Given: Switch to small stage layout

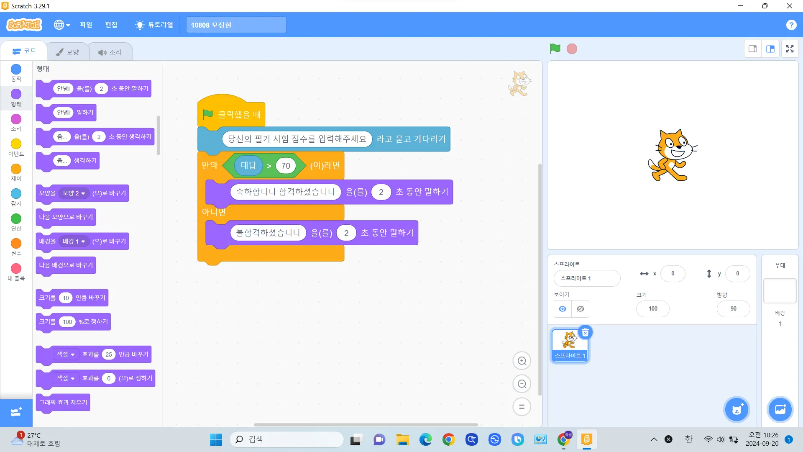Looking at the screenshot, I should (752, 49).
